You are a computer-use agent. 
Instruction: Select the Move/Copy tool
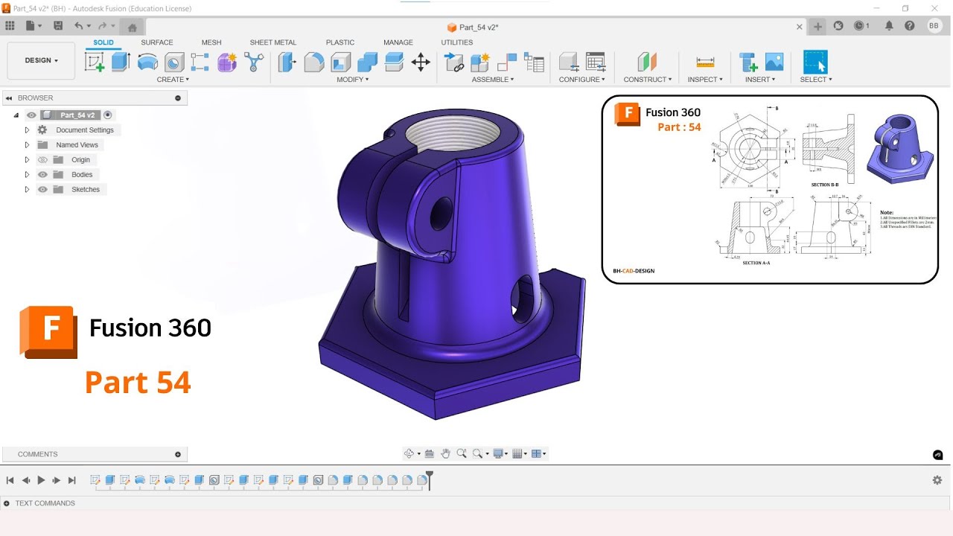pyautogui.click(x=421, y=63)
